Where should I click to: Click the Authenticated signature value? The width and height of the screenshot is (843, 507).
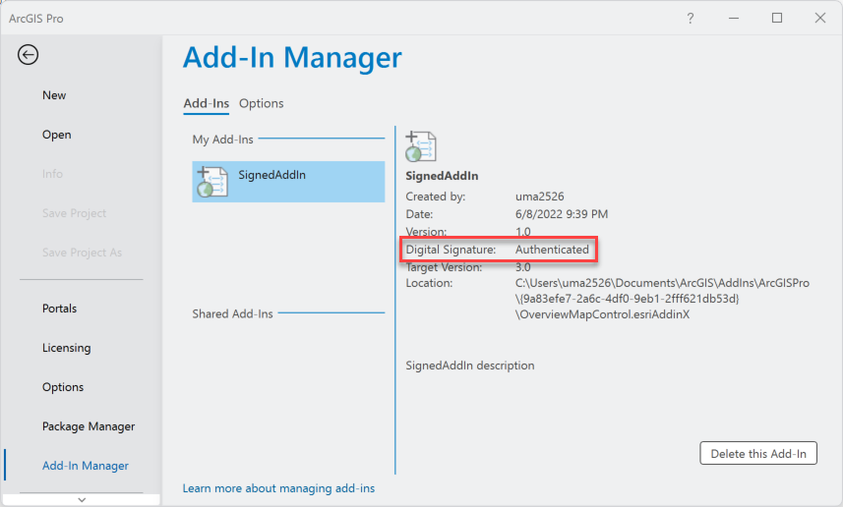coord(552,250)
